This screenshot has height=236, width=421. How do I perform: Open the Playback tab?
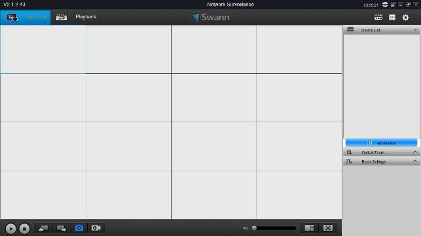click(x=76, y=17)
